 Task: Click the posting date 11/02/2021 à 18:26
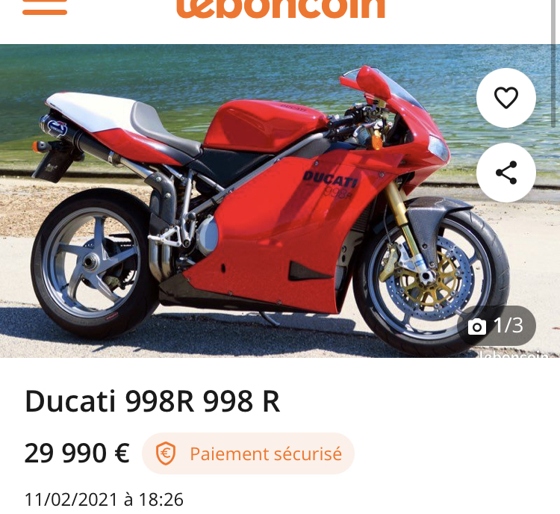click(x=104, y=499)
